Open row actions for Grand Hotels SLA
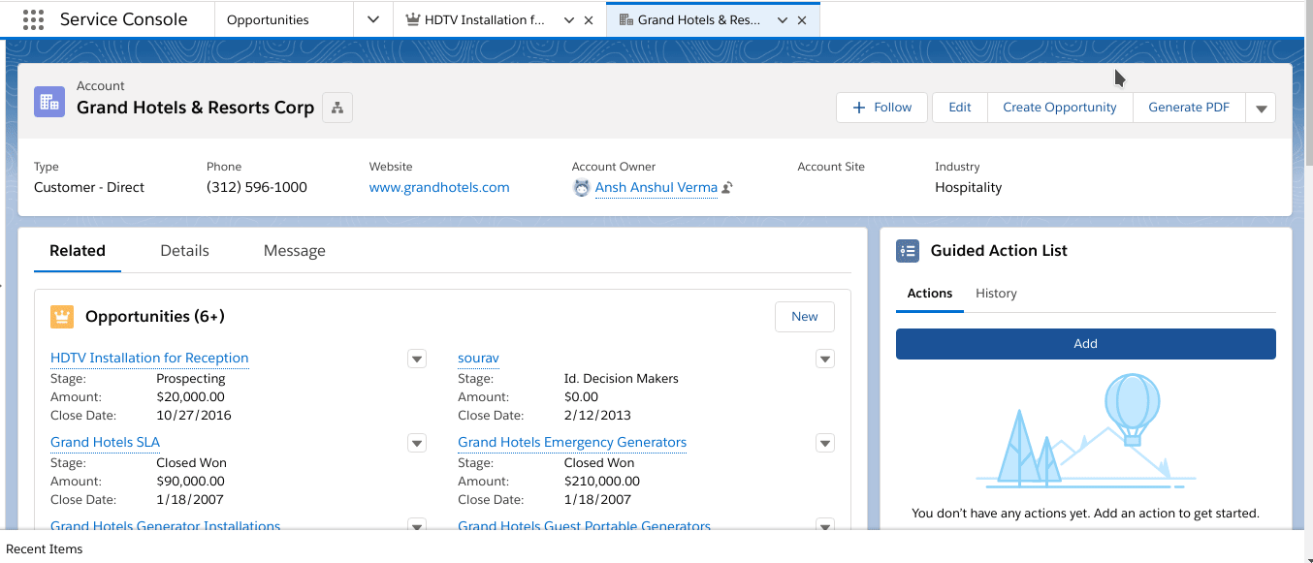Image resolution: width=1313 pixels, height=563 pixels. coord(417,444)
